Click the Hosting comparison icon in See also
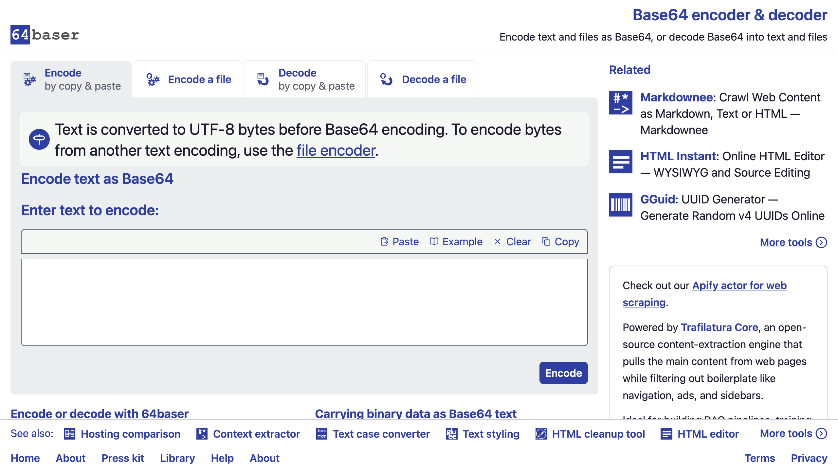838x471 pixels. tap(69, 434)
